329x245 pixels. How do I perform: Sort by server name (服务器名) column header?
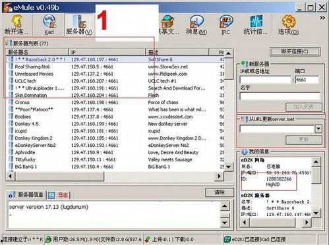[37, 52]
